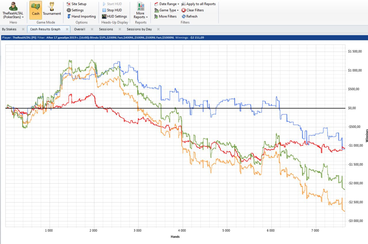The image size is (368, 244).
Task: Close the Sessions by Day tab
Action: [158, 29]
